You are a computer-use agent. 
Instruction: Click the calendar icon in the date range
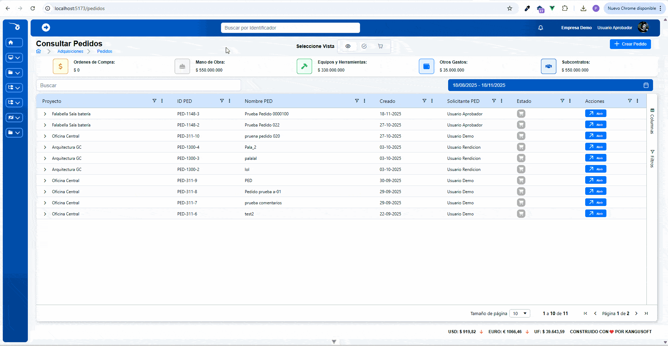pyautogui.click(x=646, y=85)
